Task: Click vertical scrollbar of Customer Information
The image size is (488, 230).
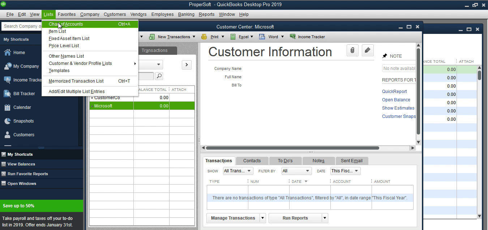Action: click(x=418, y=91)
